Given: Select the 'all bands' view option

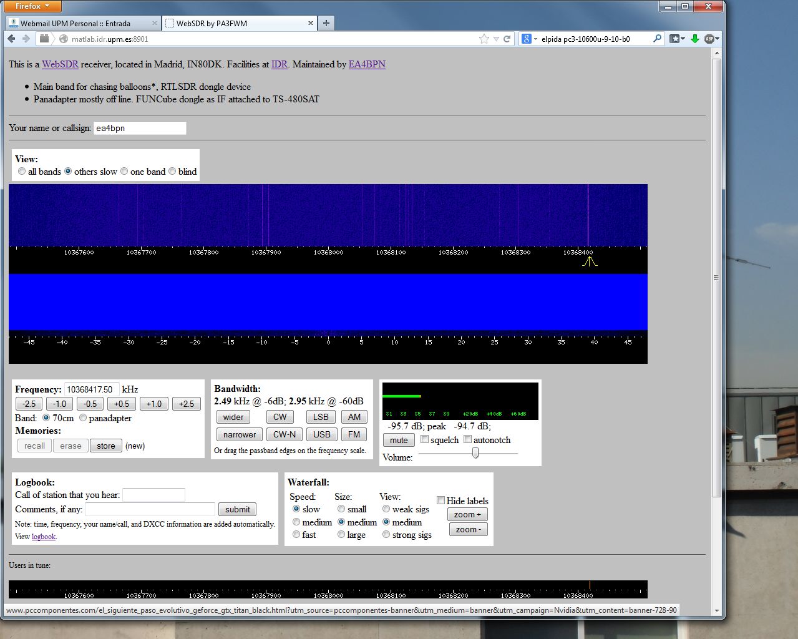Looking at the screenshot, I should pyautogui.click(x=22, y=172).
